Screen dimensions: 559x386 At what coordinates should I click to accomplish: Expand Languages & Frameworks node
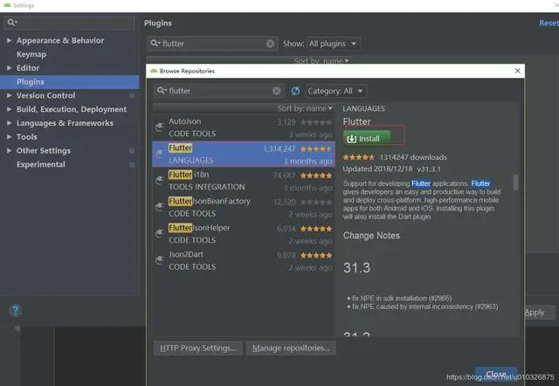(9, 123)
